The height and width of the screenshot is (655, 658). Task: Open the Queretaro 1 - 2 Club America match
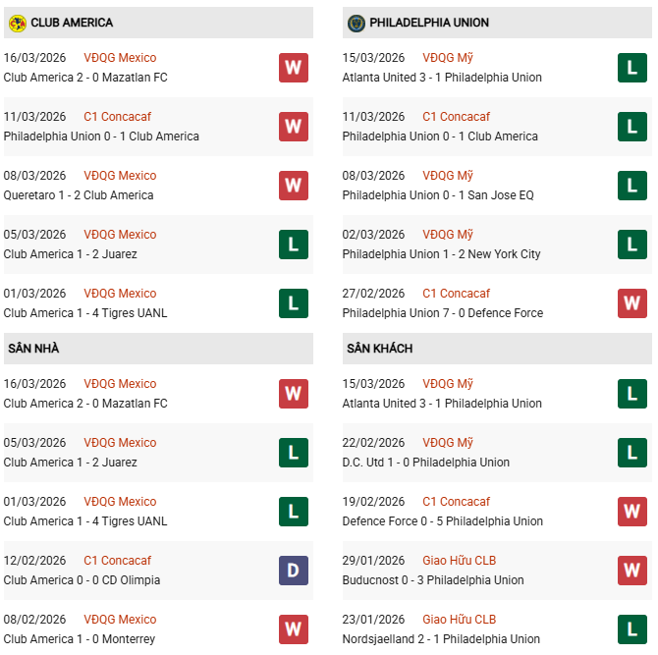tap(79, 195)
